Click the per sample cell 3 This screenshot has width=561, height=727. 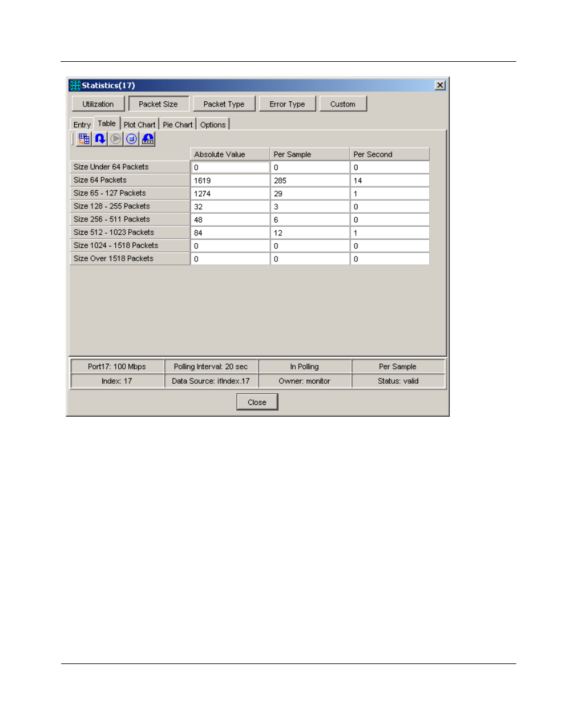(x=310, y=207)
